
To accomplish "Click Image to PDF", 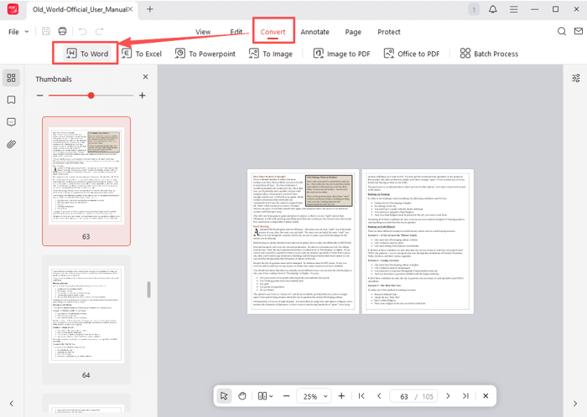I will (x=341, y=54).
